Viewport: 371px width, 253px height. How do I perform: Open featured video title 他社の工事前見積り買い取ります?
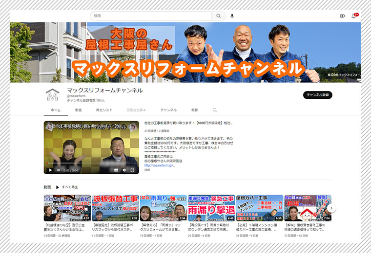pyautogui.click(x=188, y=123)
